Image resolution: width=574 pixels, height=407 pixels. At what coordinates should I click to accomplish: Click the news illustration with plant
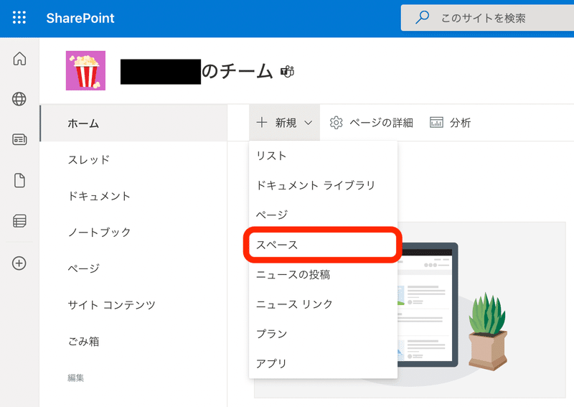point(454,309)
